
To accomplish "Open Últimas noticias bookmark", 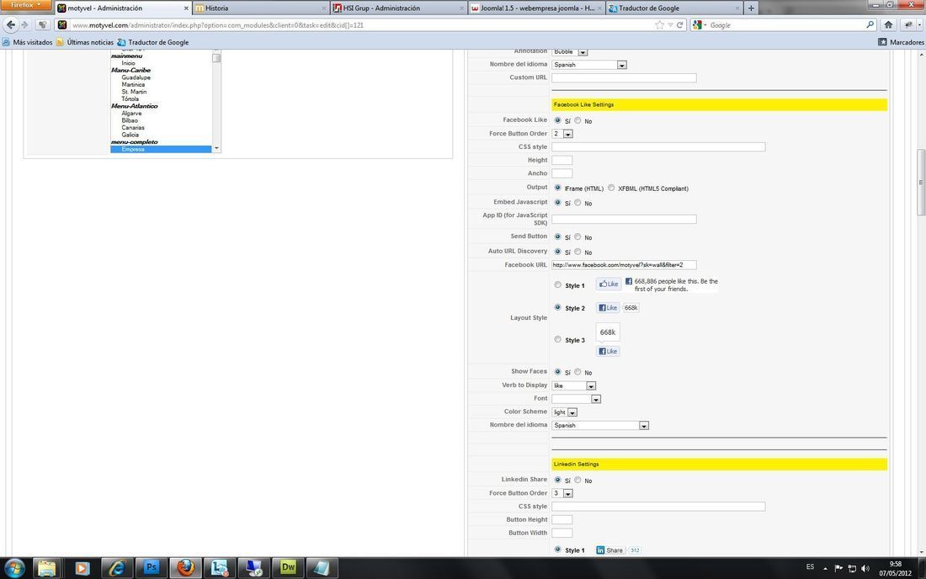I will 84,42.
